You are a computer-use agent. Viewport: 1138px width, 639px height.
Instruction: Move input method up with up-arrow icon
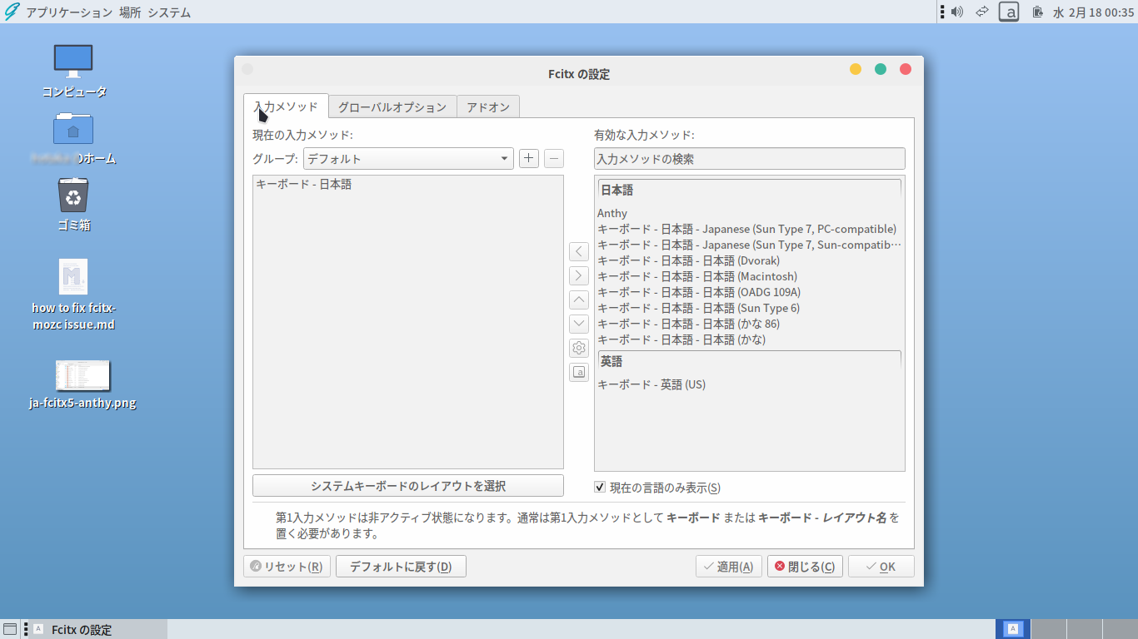tap(578, 300)
